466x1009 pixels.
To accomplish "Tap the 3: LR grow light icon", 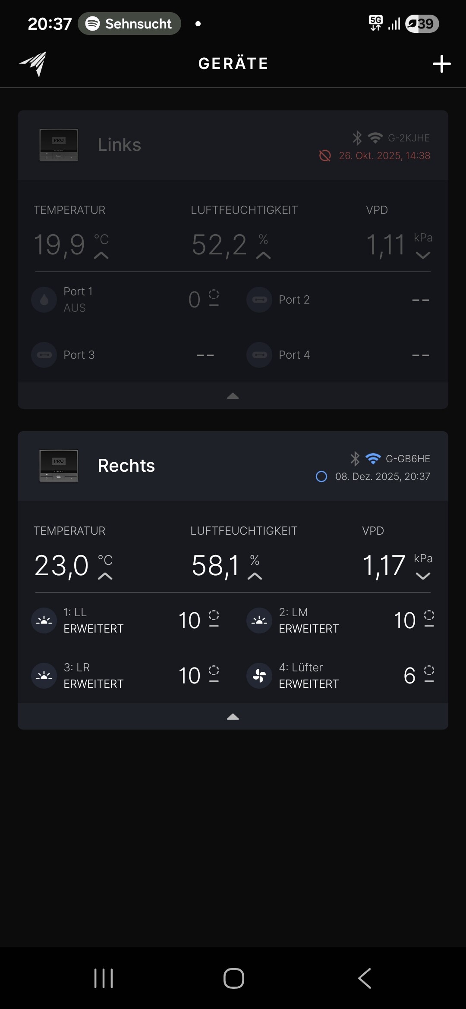I will [44, 675].
